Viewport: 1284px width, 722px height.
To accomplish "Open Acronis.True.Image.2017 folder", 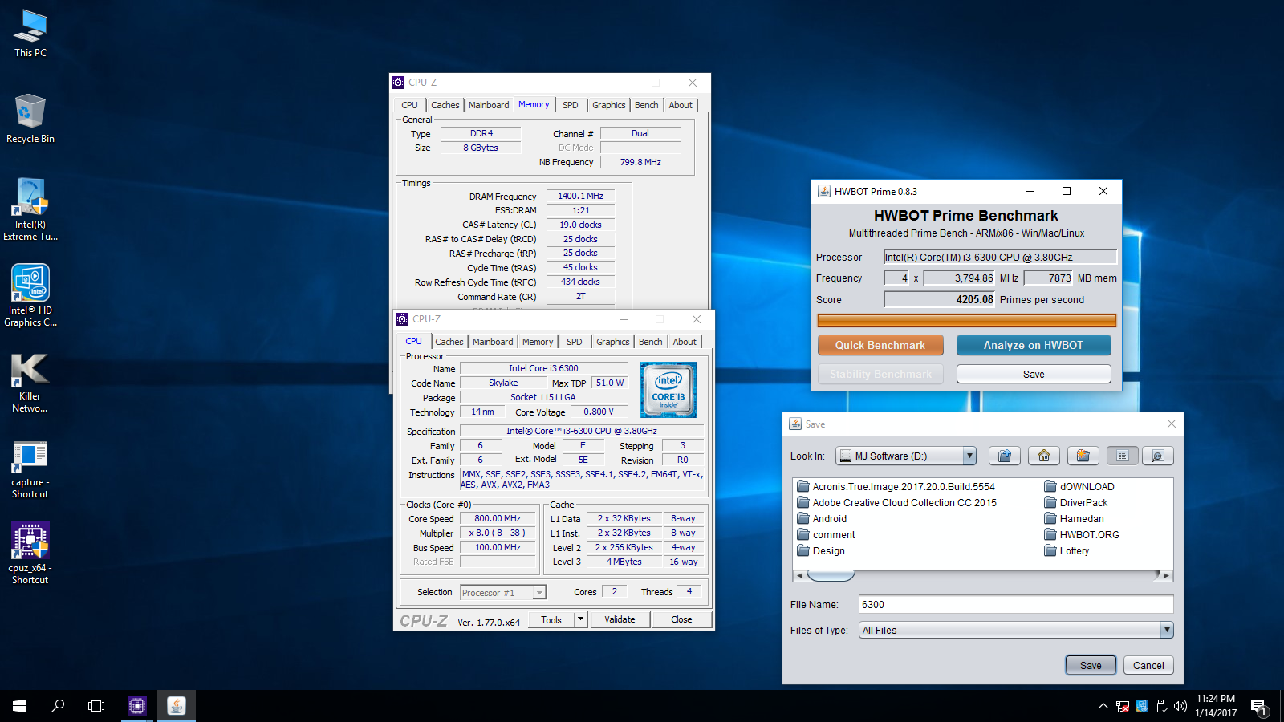I will (x=896, y=487).
